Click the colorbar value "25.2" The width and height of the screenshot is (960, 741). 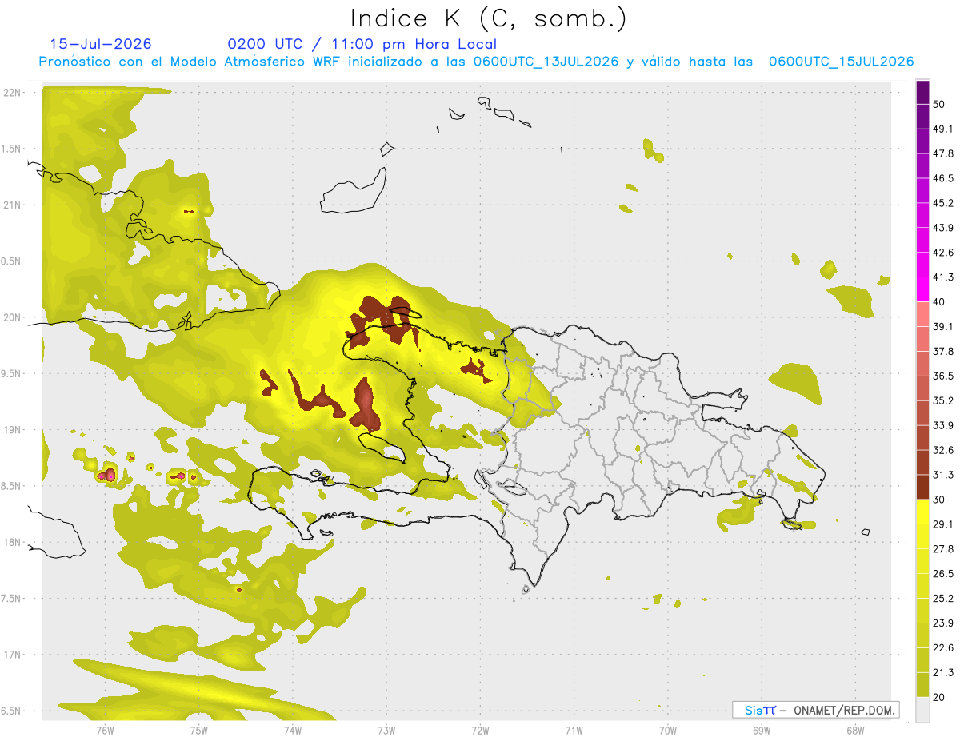pyautogui.click(x=943, y=599)
